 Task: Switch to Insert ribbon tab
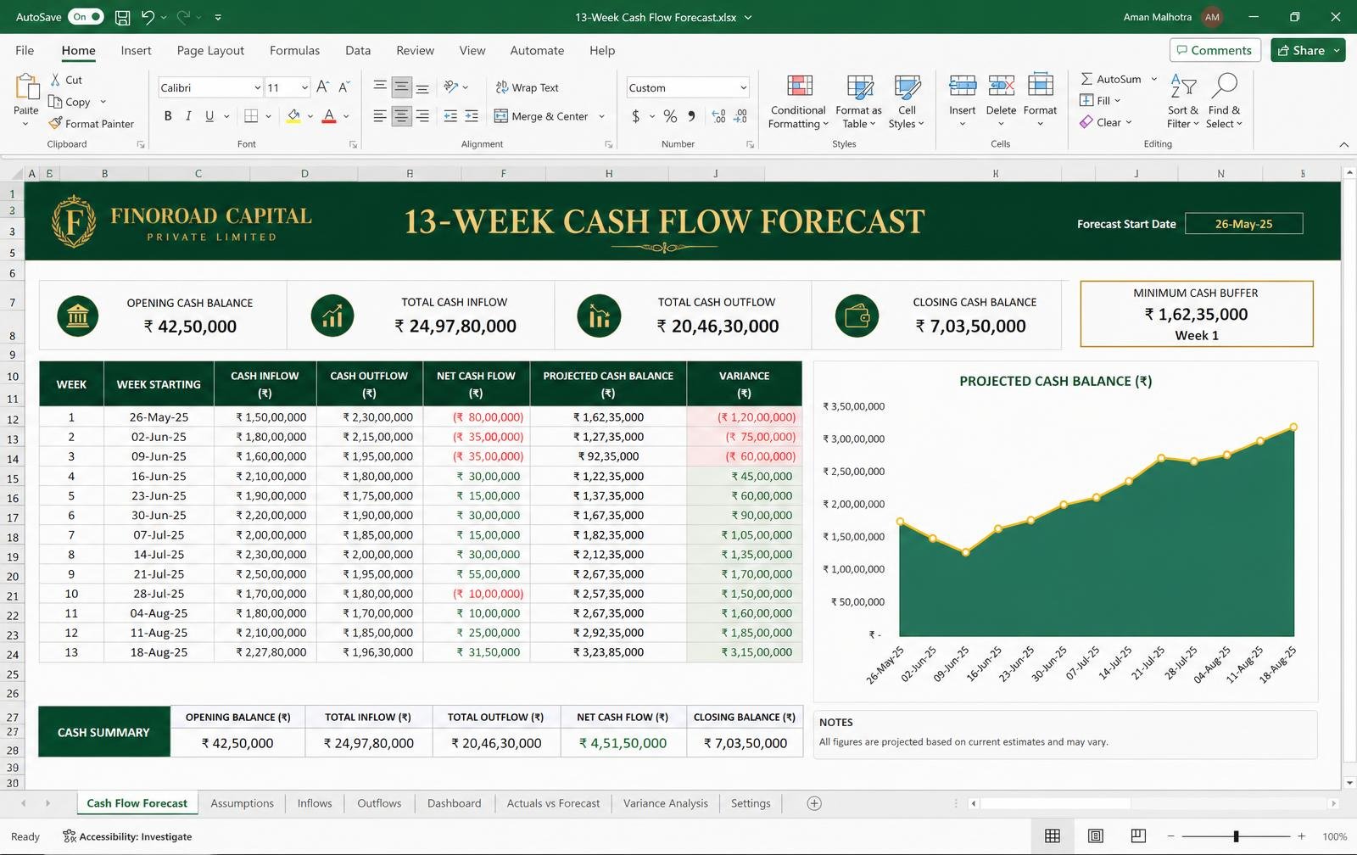[x=136, y=50]
